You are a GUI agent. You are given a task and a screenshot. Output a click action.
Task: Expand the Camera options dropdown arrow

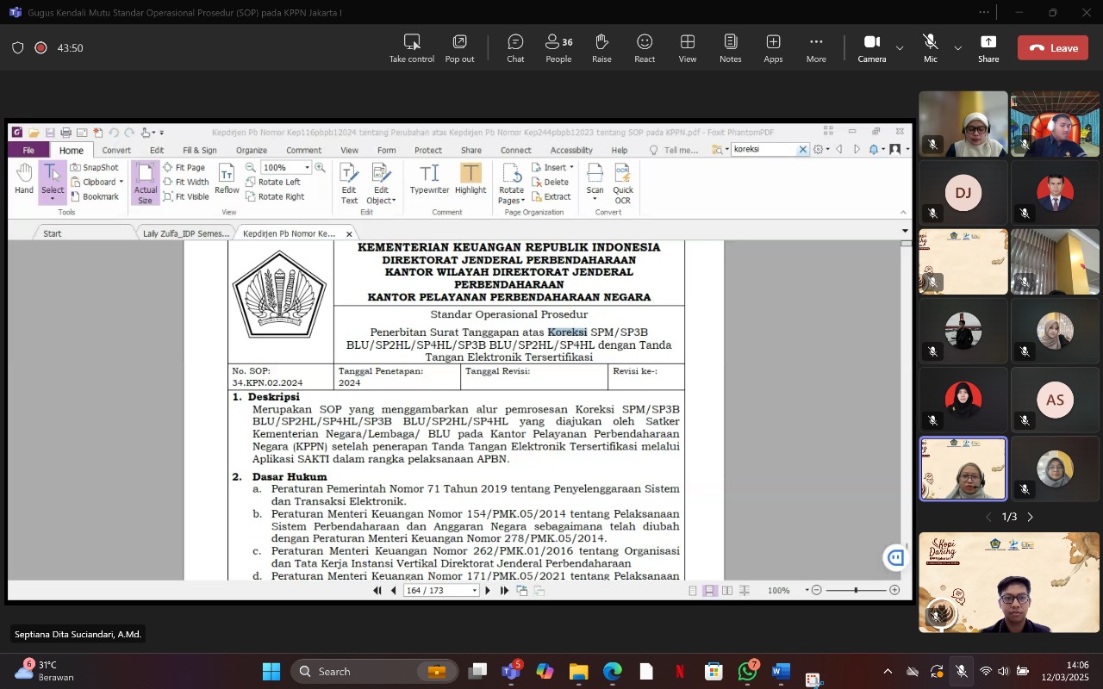(900, 48)
